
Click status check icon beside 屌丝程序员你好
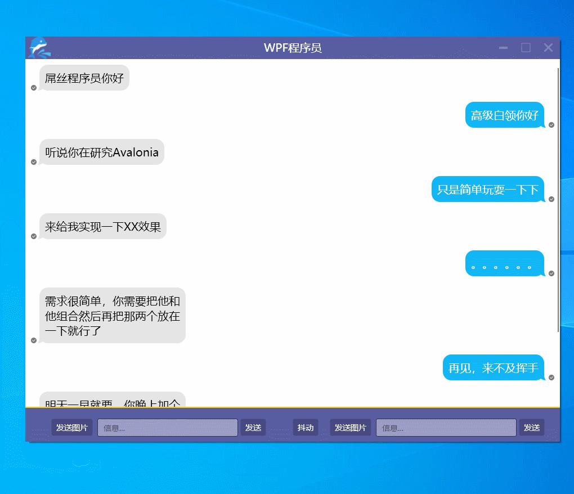(x=34, y=88)
